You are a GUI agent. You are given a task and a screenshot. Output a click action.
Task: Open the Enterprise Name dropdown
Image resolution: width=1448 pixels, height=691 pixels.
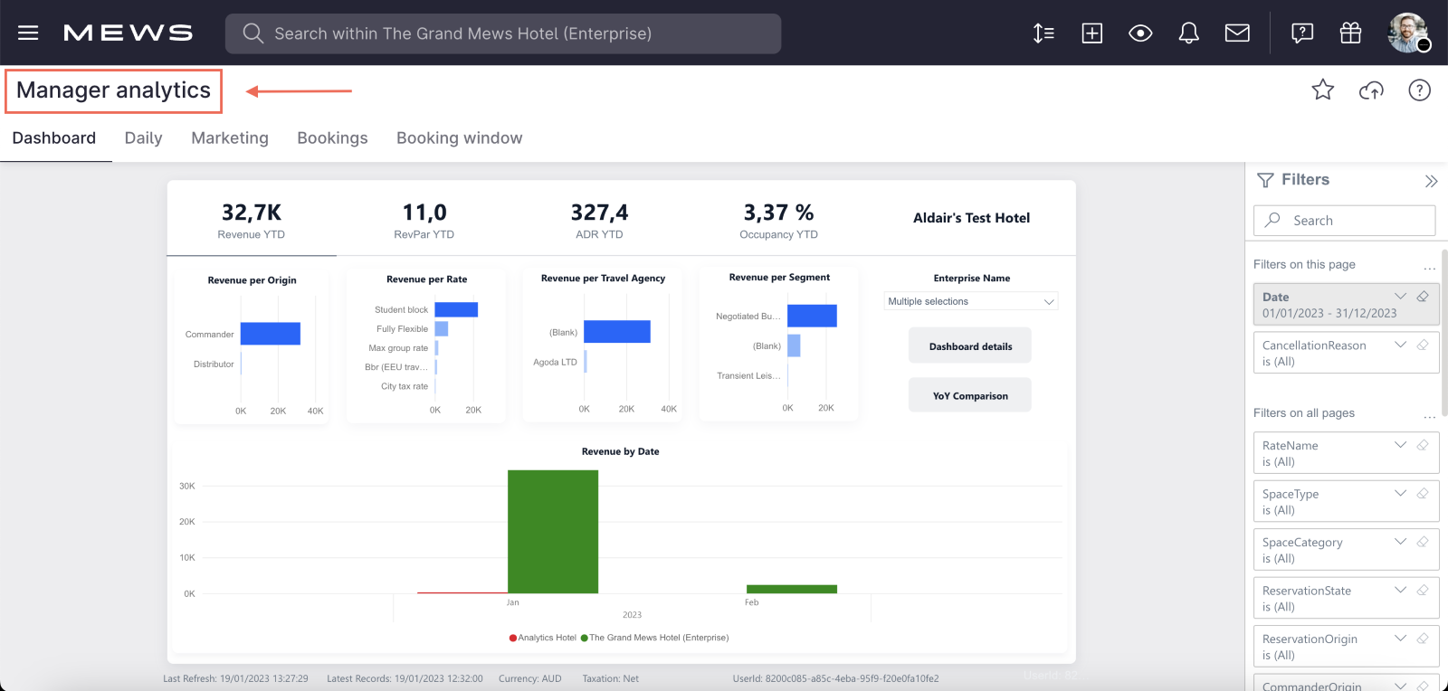pyautogui.click(x=971, y=301)
